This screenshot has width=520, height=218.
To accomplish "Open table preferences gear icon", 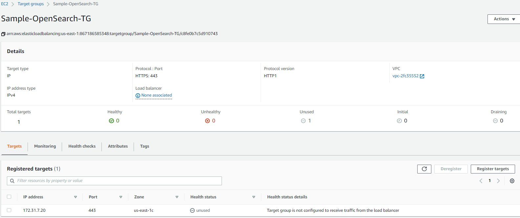I will (512, 181).
